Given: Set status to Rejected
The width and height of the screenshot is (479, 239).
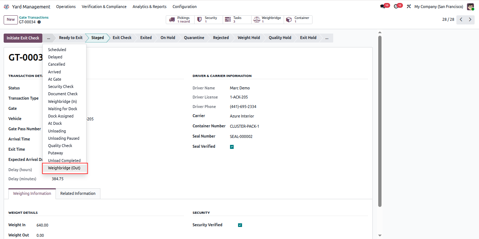Looking at the screenshot, I should 221,38.
